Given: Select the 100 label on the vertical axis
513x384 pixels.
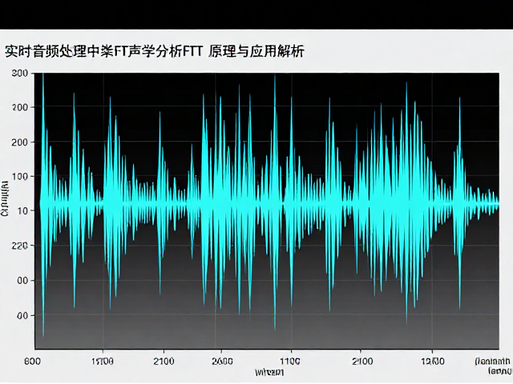Looking at the screenshot, I should point(19,177).
